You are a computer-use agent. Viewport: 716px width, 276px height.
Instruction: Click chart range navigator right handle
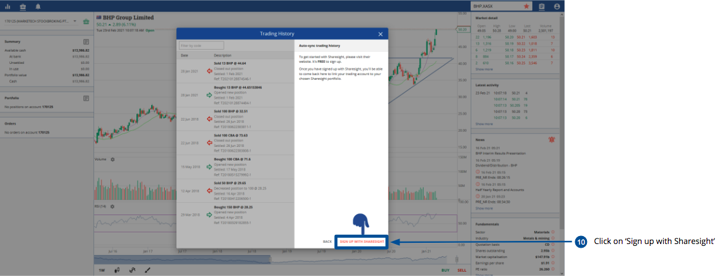coord(457,259)
